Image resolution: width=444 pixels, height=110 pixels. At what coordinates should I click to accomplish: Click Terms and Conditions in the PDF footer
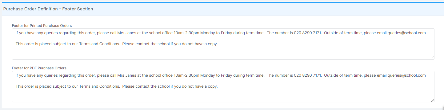(x=99, y=86)
